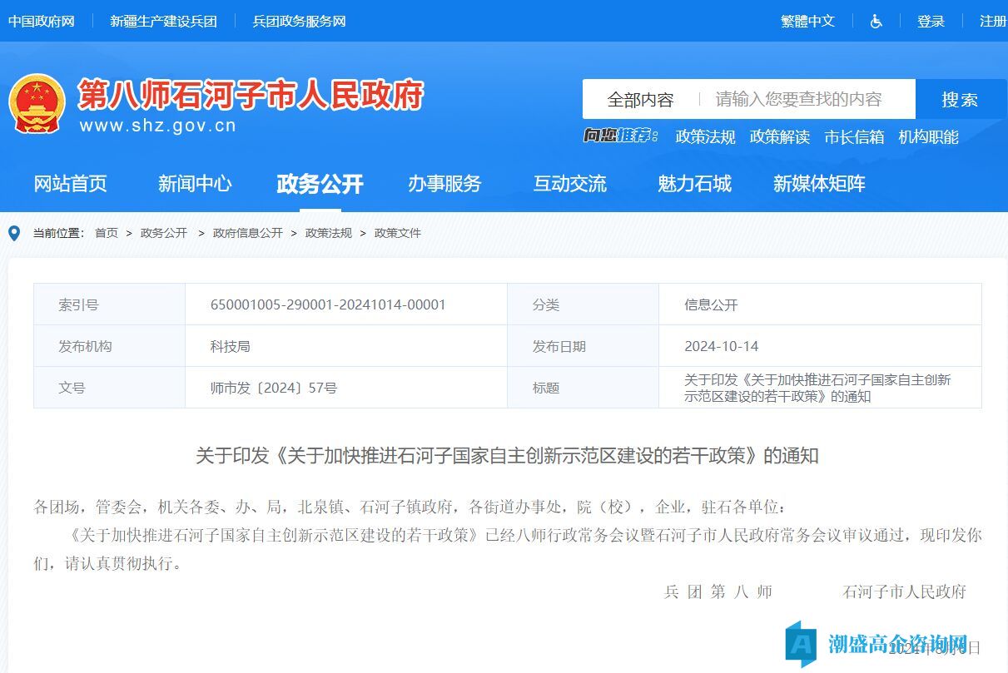
Task: Switch language via 繁體中文 link
Action: tap(807, 22)
